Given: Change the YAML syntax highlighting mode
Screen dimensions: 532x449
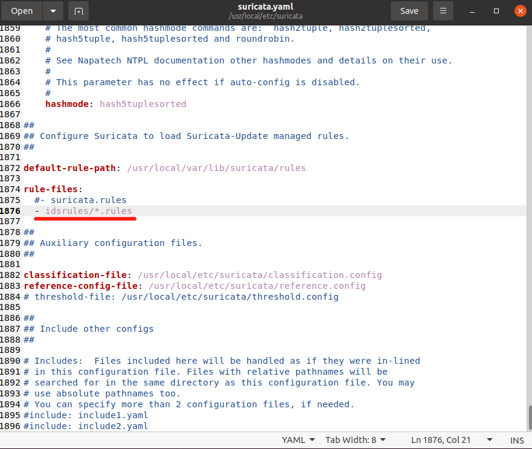Looking at the screenshot, I should click(298, 440).
